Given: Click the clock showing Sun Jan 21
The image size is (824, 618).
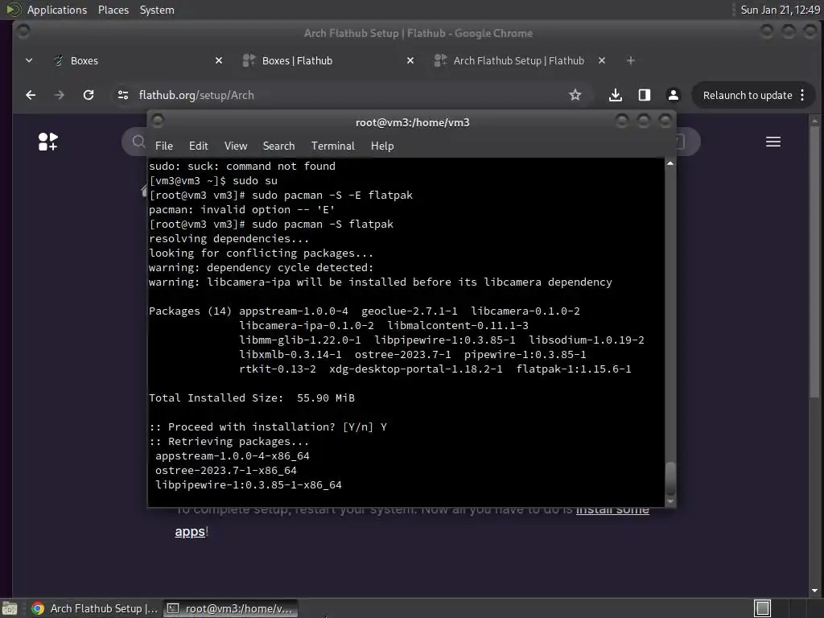Looking at the screenshot, I should [x=780, y=10].
